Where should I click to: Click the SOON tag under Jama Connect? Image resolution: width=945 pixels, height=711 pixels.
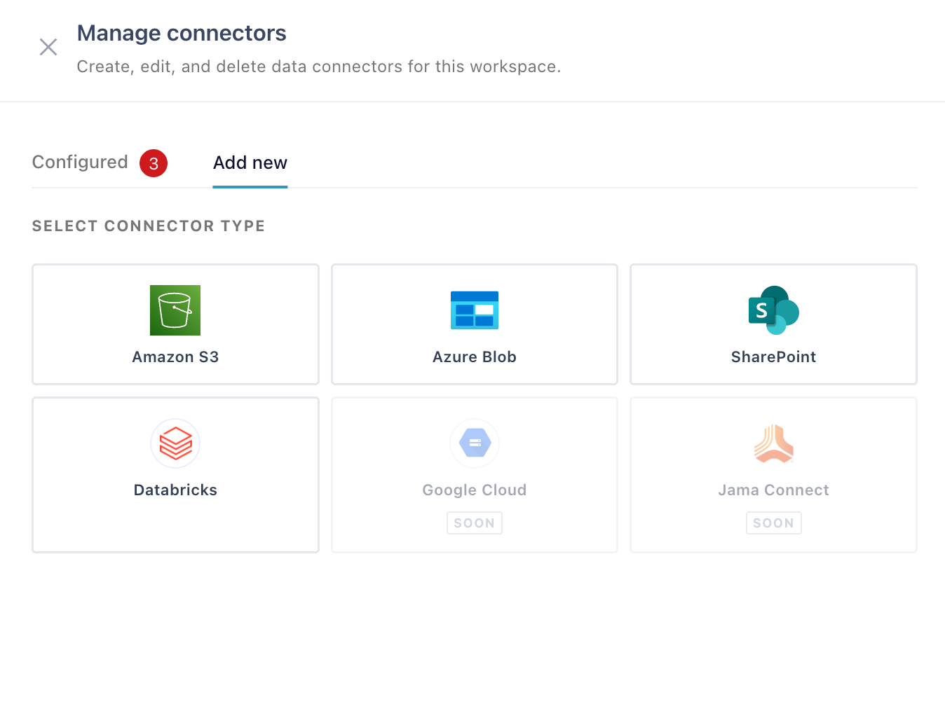click(x=774, y=523)
